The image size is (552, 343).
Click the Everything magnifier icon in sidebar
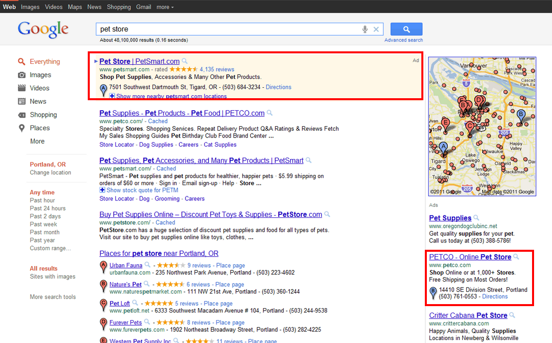click(x=21, y=61)
